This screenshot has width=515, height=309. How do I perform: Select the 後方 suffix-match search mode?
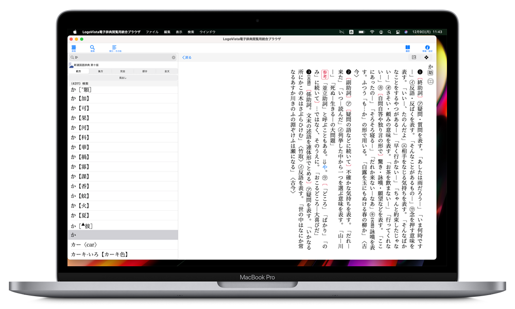point(100,71)
